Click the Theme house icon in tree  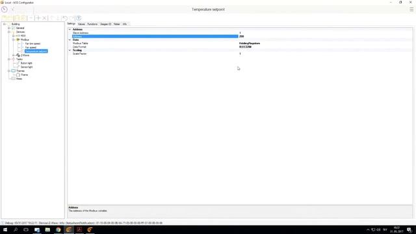tap(18, 75)
